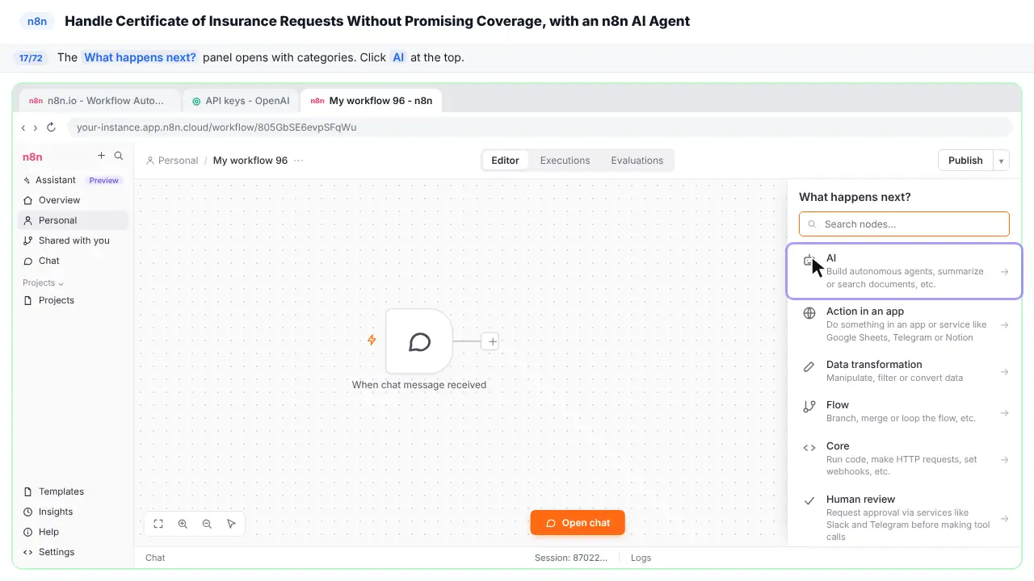Screen dimensions: 1034x581
Task: Expand the Core category arrow
Action: 1004,460
